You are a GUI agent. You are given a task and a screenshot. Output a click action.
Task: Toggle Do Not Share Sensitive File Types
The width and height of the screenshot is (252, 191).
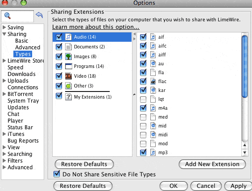pyautogui.click(x=57, y=174)
